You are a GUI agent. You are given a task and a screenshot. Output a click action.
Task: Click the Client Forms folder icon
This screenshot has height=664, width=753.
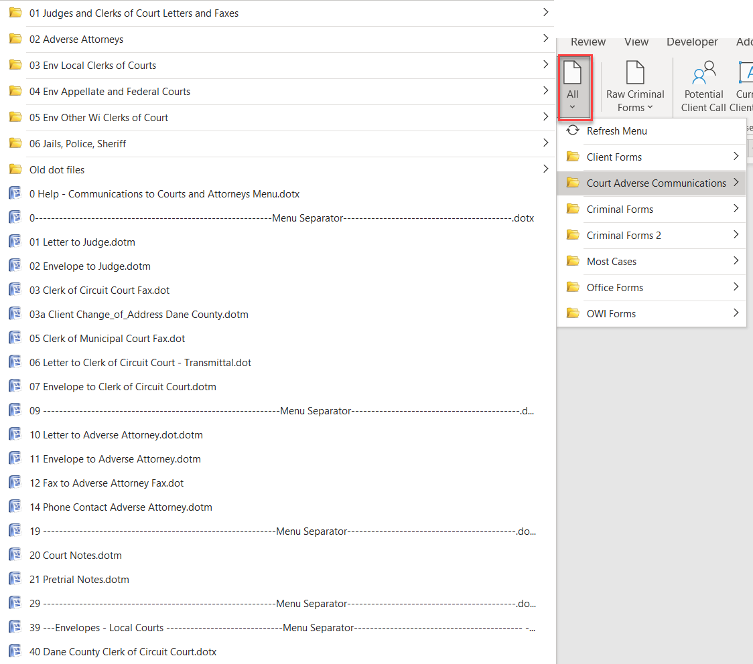[572, 157]
